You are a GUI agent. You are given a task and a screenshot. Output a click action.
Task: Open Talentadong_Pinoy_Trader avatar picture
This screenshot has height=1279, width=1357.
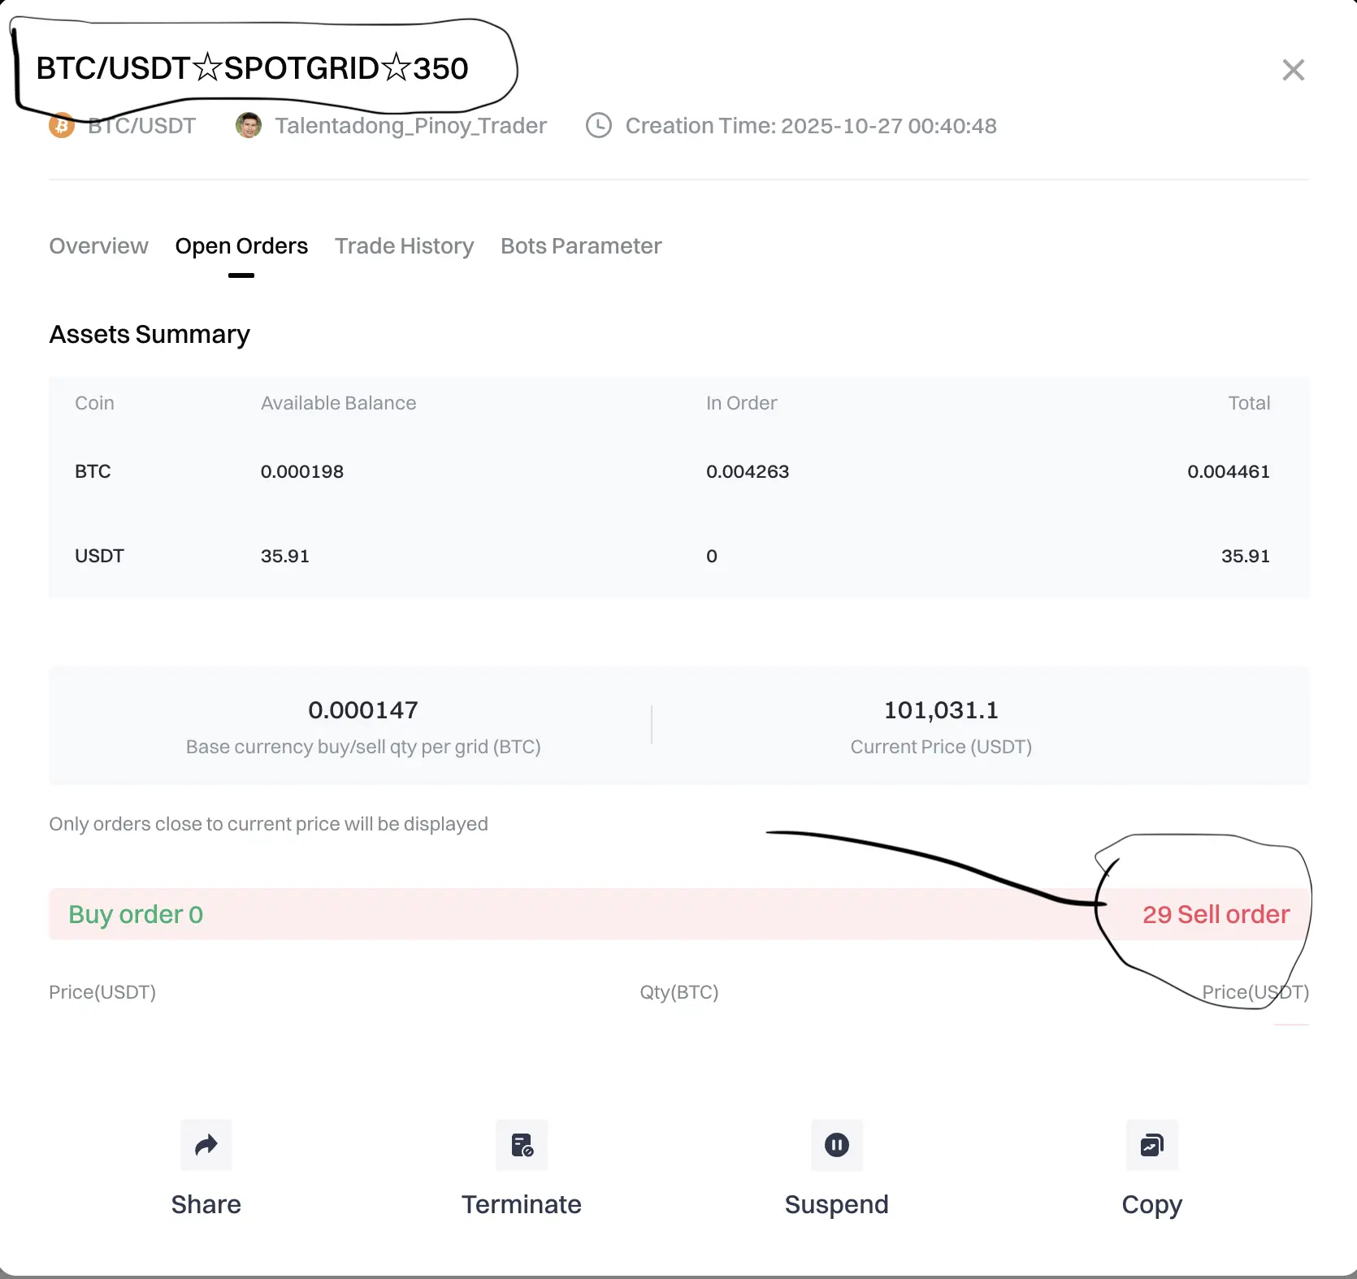249,125
